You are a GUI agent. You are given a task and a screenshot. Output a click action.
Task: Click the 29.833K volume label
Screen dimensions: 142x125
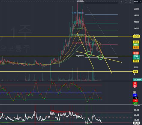tap(138, 80)
